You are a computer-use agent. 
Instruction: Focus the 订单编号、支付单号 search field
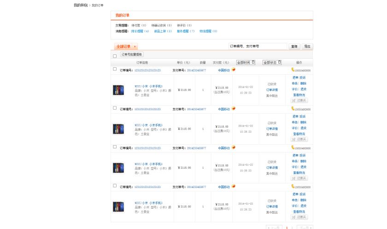point(258,46)
